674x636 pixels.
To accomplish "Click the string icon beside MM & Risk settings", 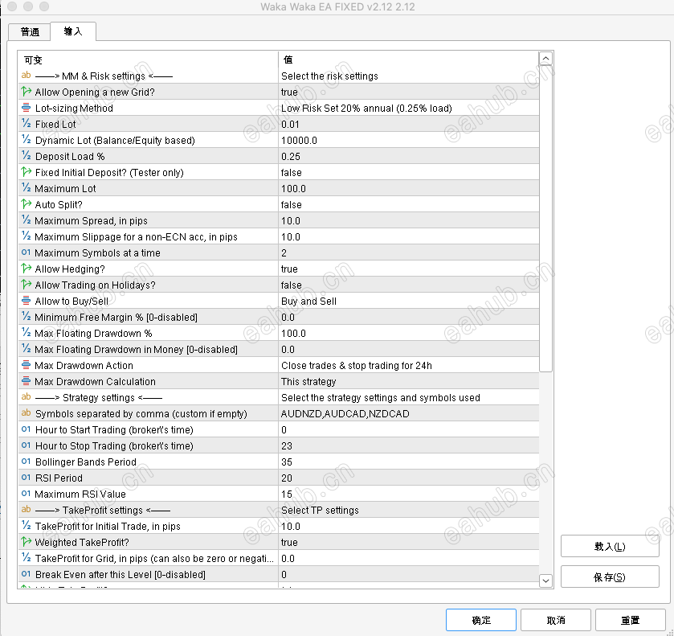I will tap(27, 76).
